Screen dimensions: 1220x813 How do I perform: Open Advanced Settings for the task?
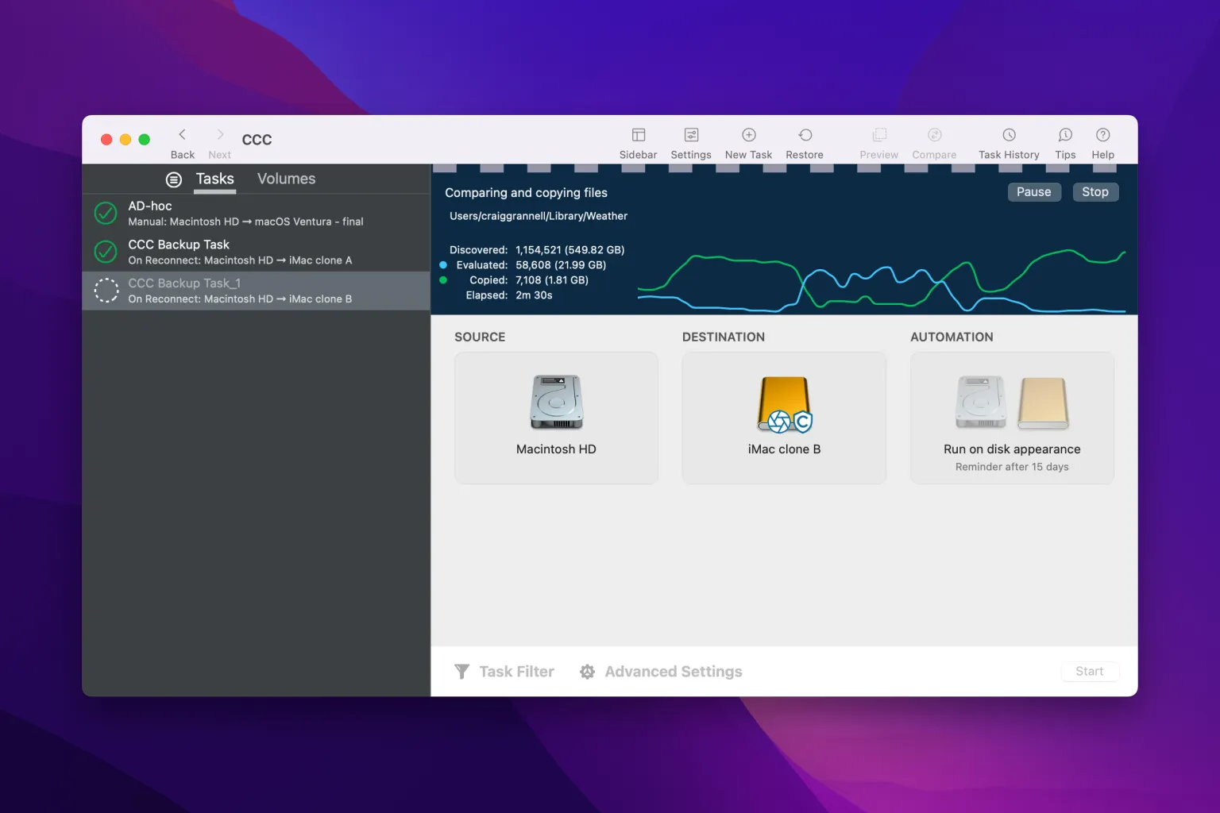660,671
